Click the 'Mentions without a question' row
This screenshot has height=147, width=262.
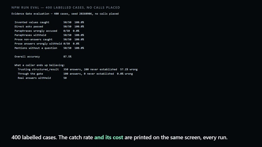(x=49, y=48)
